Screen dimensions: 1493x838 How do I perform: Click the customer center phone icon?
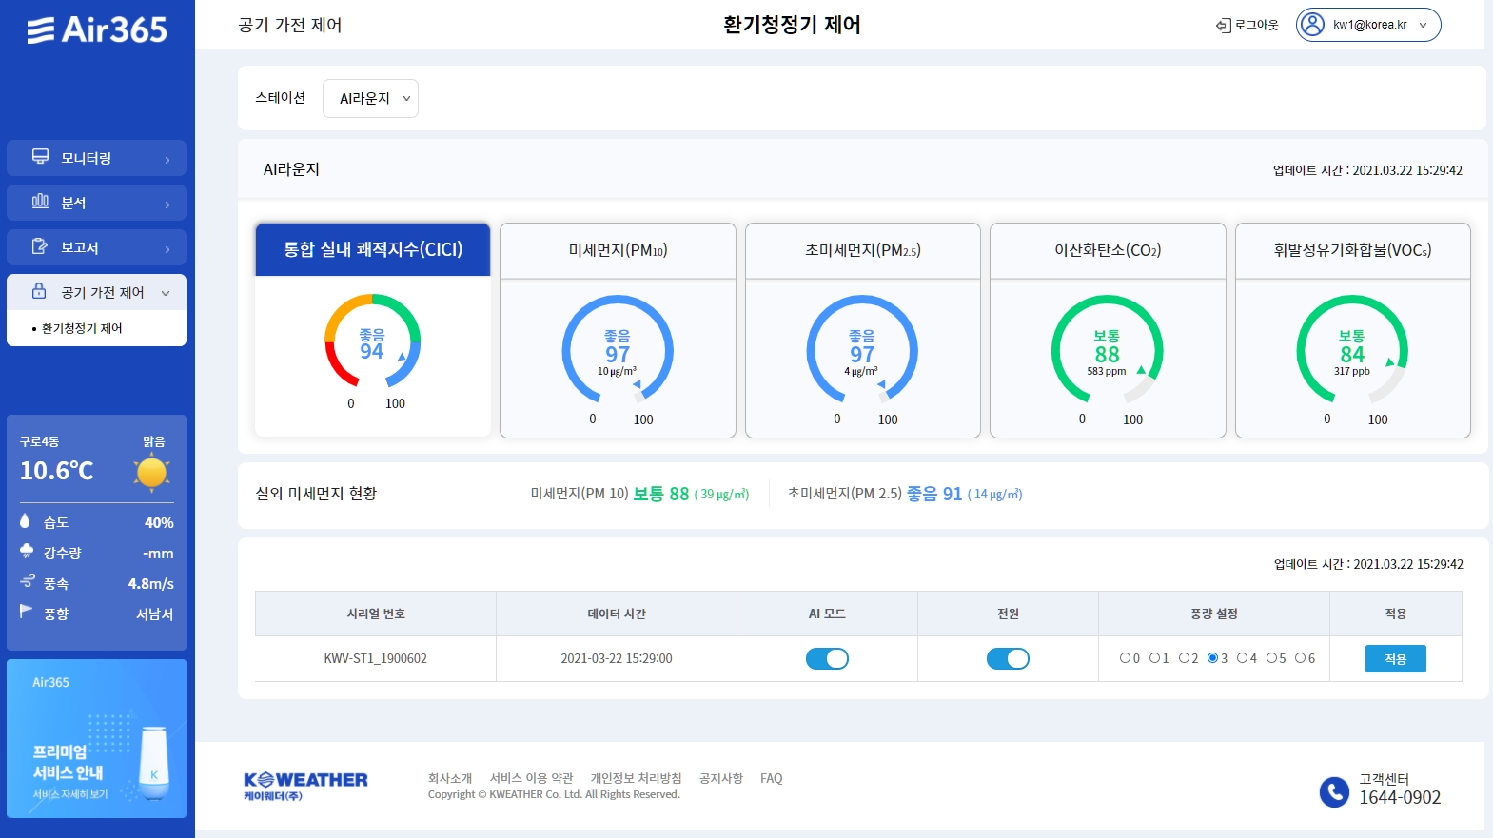1334,791
